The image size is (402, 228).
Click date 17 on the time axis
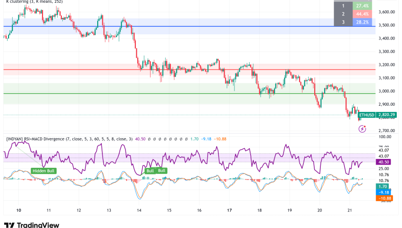pyautogui.click(x=229, y=210)
